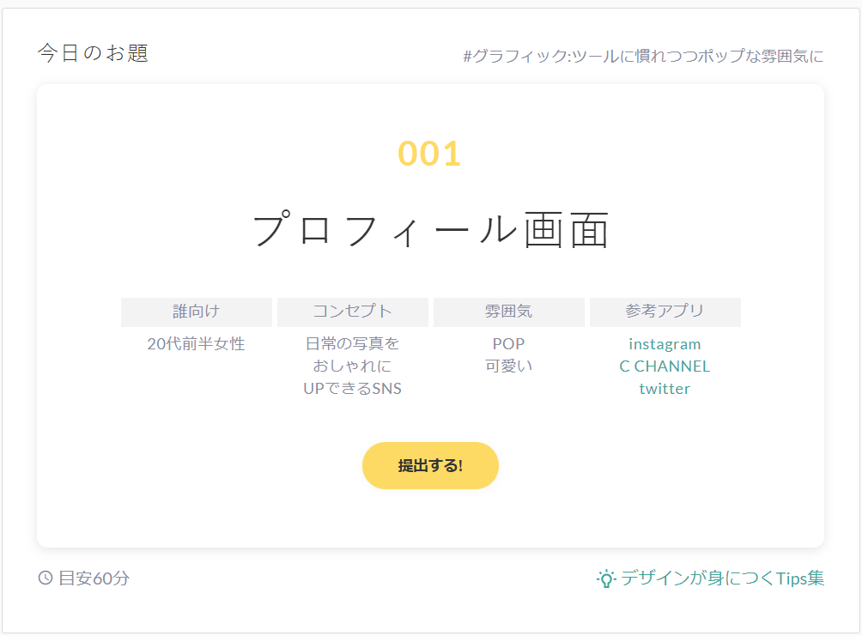
Task: Open the twitter reference link
Action: 665,389
